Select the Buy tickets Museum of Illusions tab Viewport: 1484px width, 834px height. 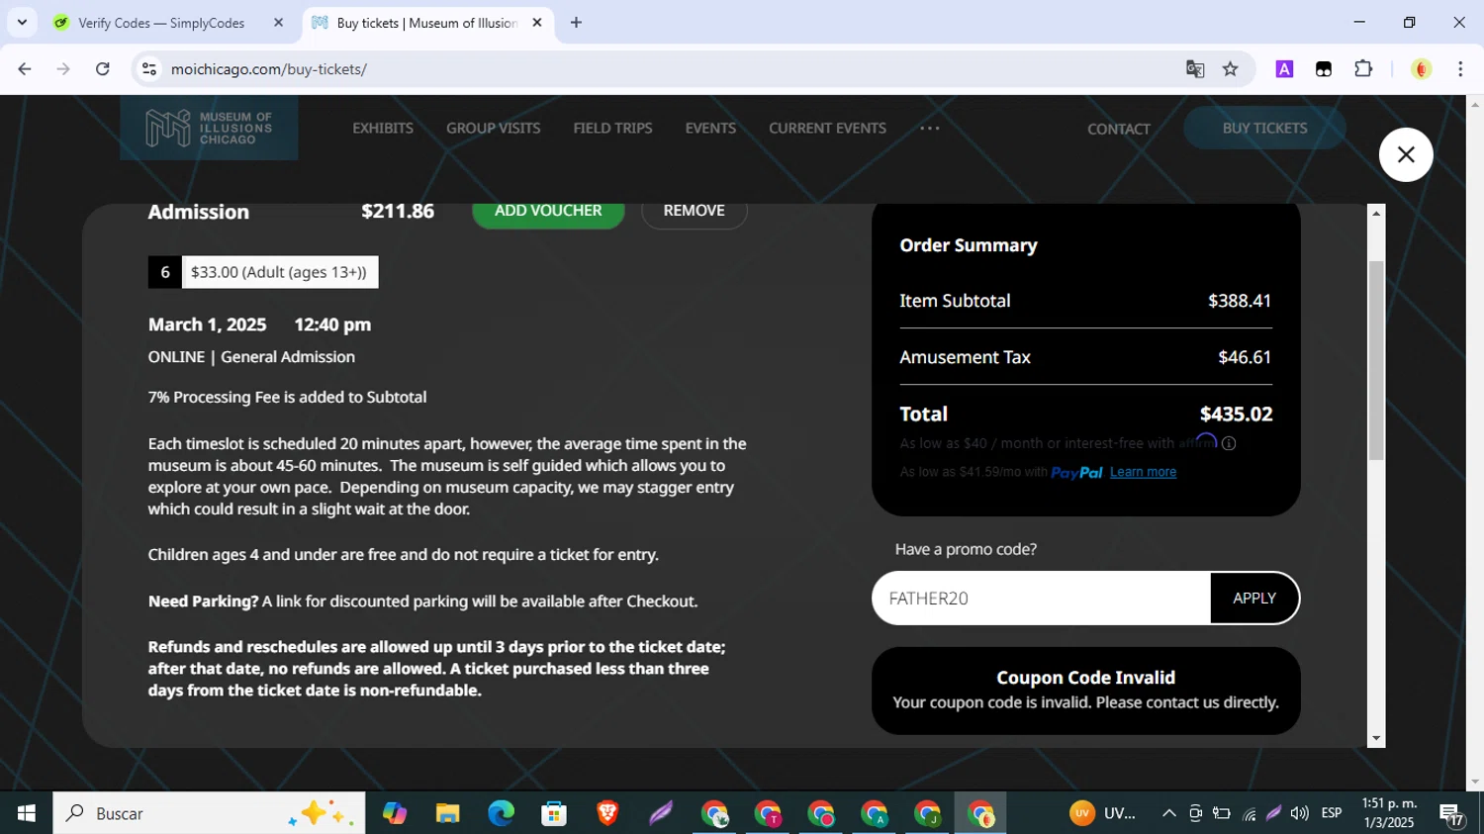[425, 23]
